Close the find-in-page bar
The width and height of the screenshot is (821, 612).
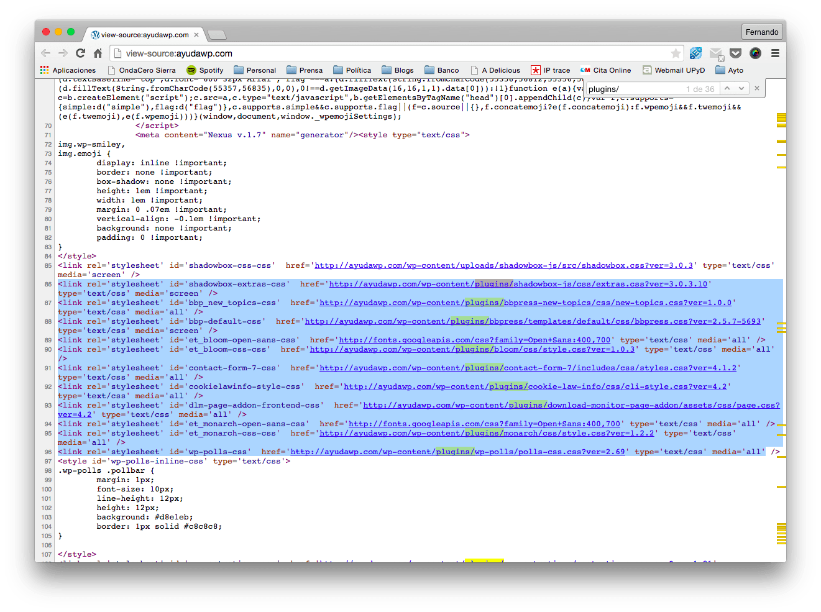[757, 89]
